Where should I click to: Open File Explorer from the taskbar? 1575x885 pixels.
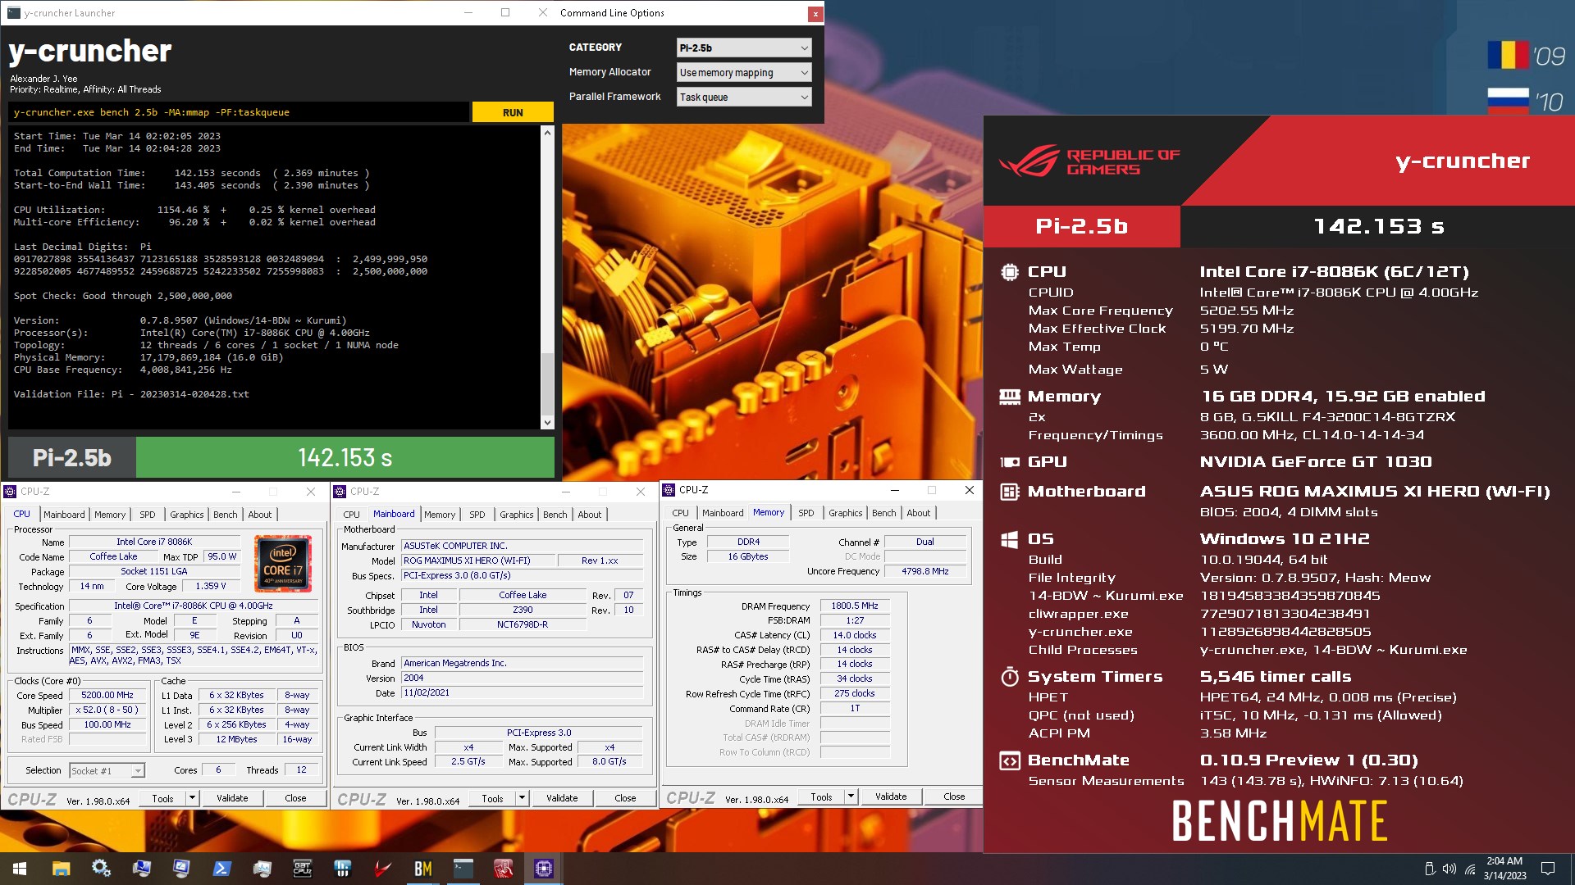pos(61,869)
